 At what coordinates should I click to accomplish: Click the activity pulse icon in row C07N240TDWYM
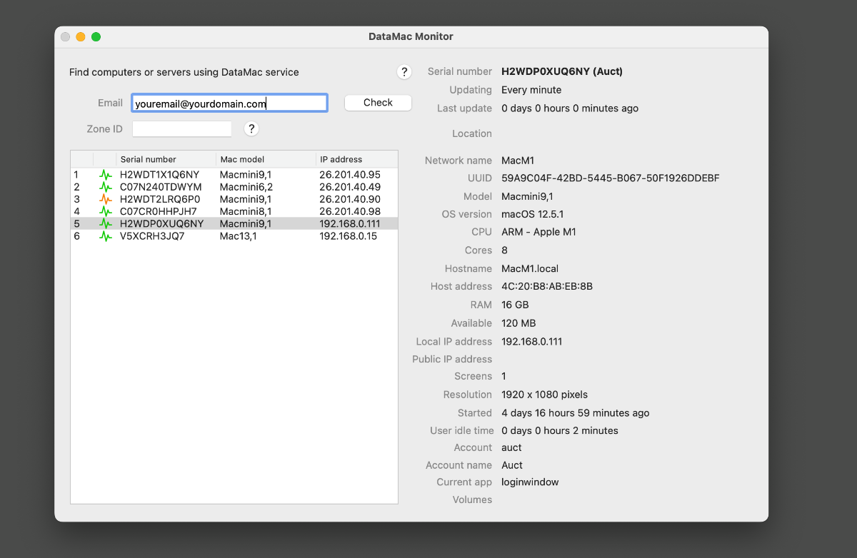coord(106,187)
